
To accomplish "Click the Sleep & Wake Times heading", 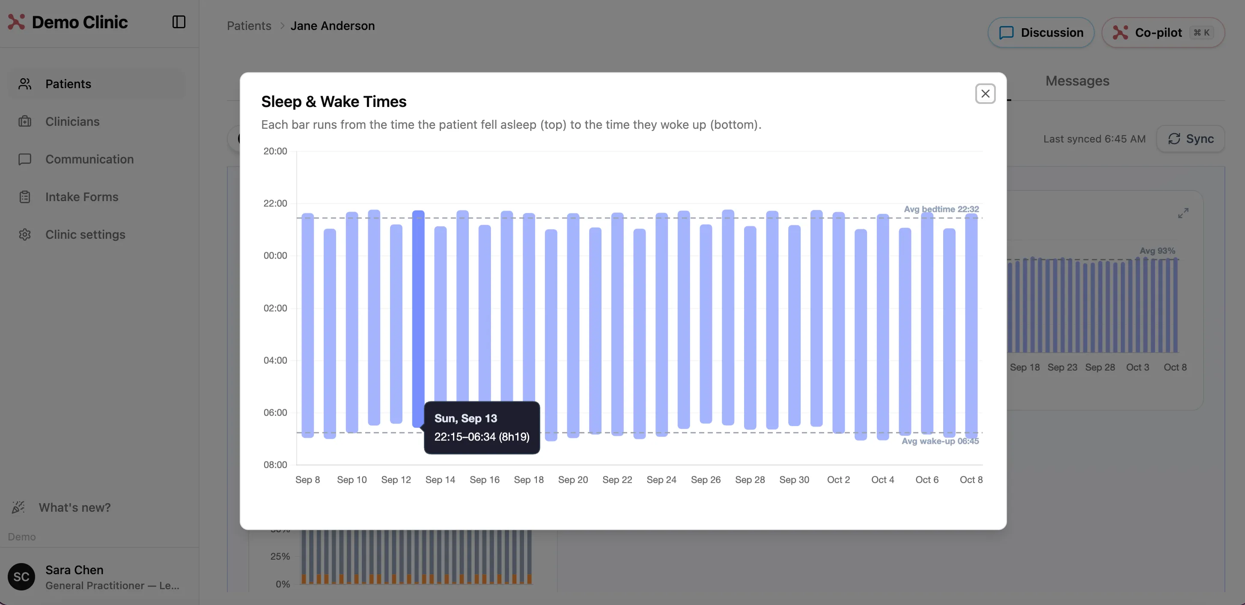I will [334, 102].
